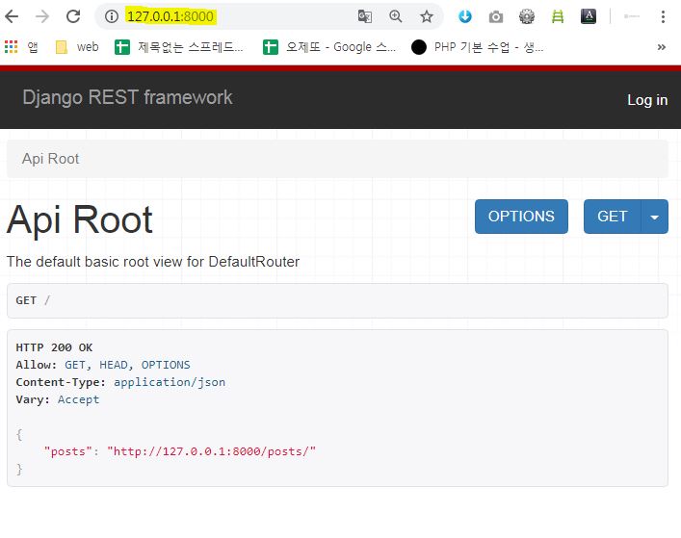The height and width of the screenshot is (538, 681).
Task: Click the 'Api Root' page heading
Action: click(x=80, y=219)
